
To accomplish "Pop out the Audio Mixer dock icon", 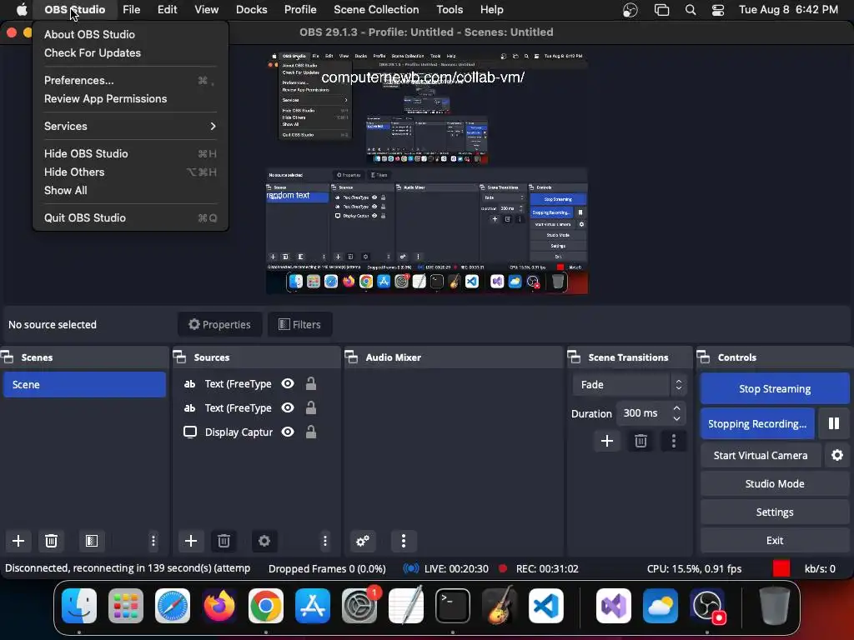I will tap(352, 357).
